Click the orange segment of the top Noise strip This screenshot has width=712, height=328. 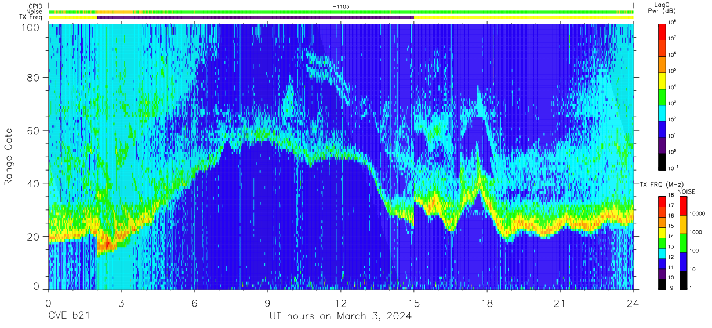click(114, 12)
